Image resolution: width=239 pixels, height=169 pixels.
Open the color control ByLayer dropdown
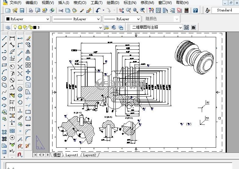[x=27, y=19]
